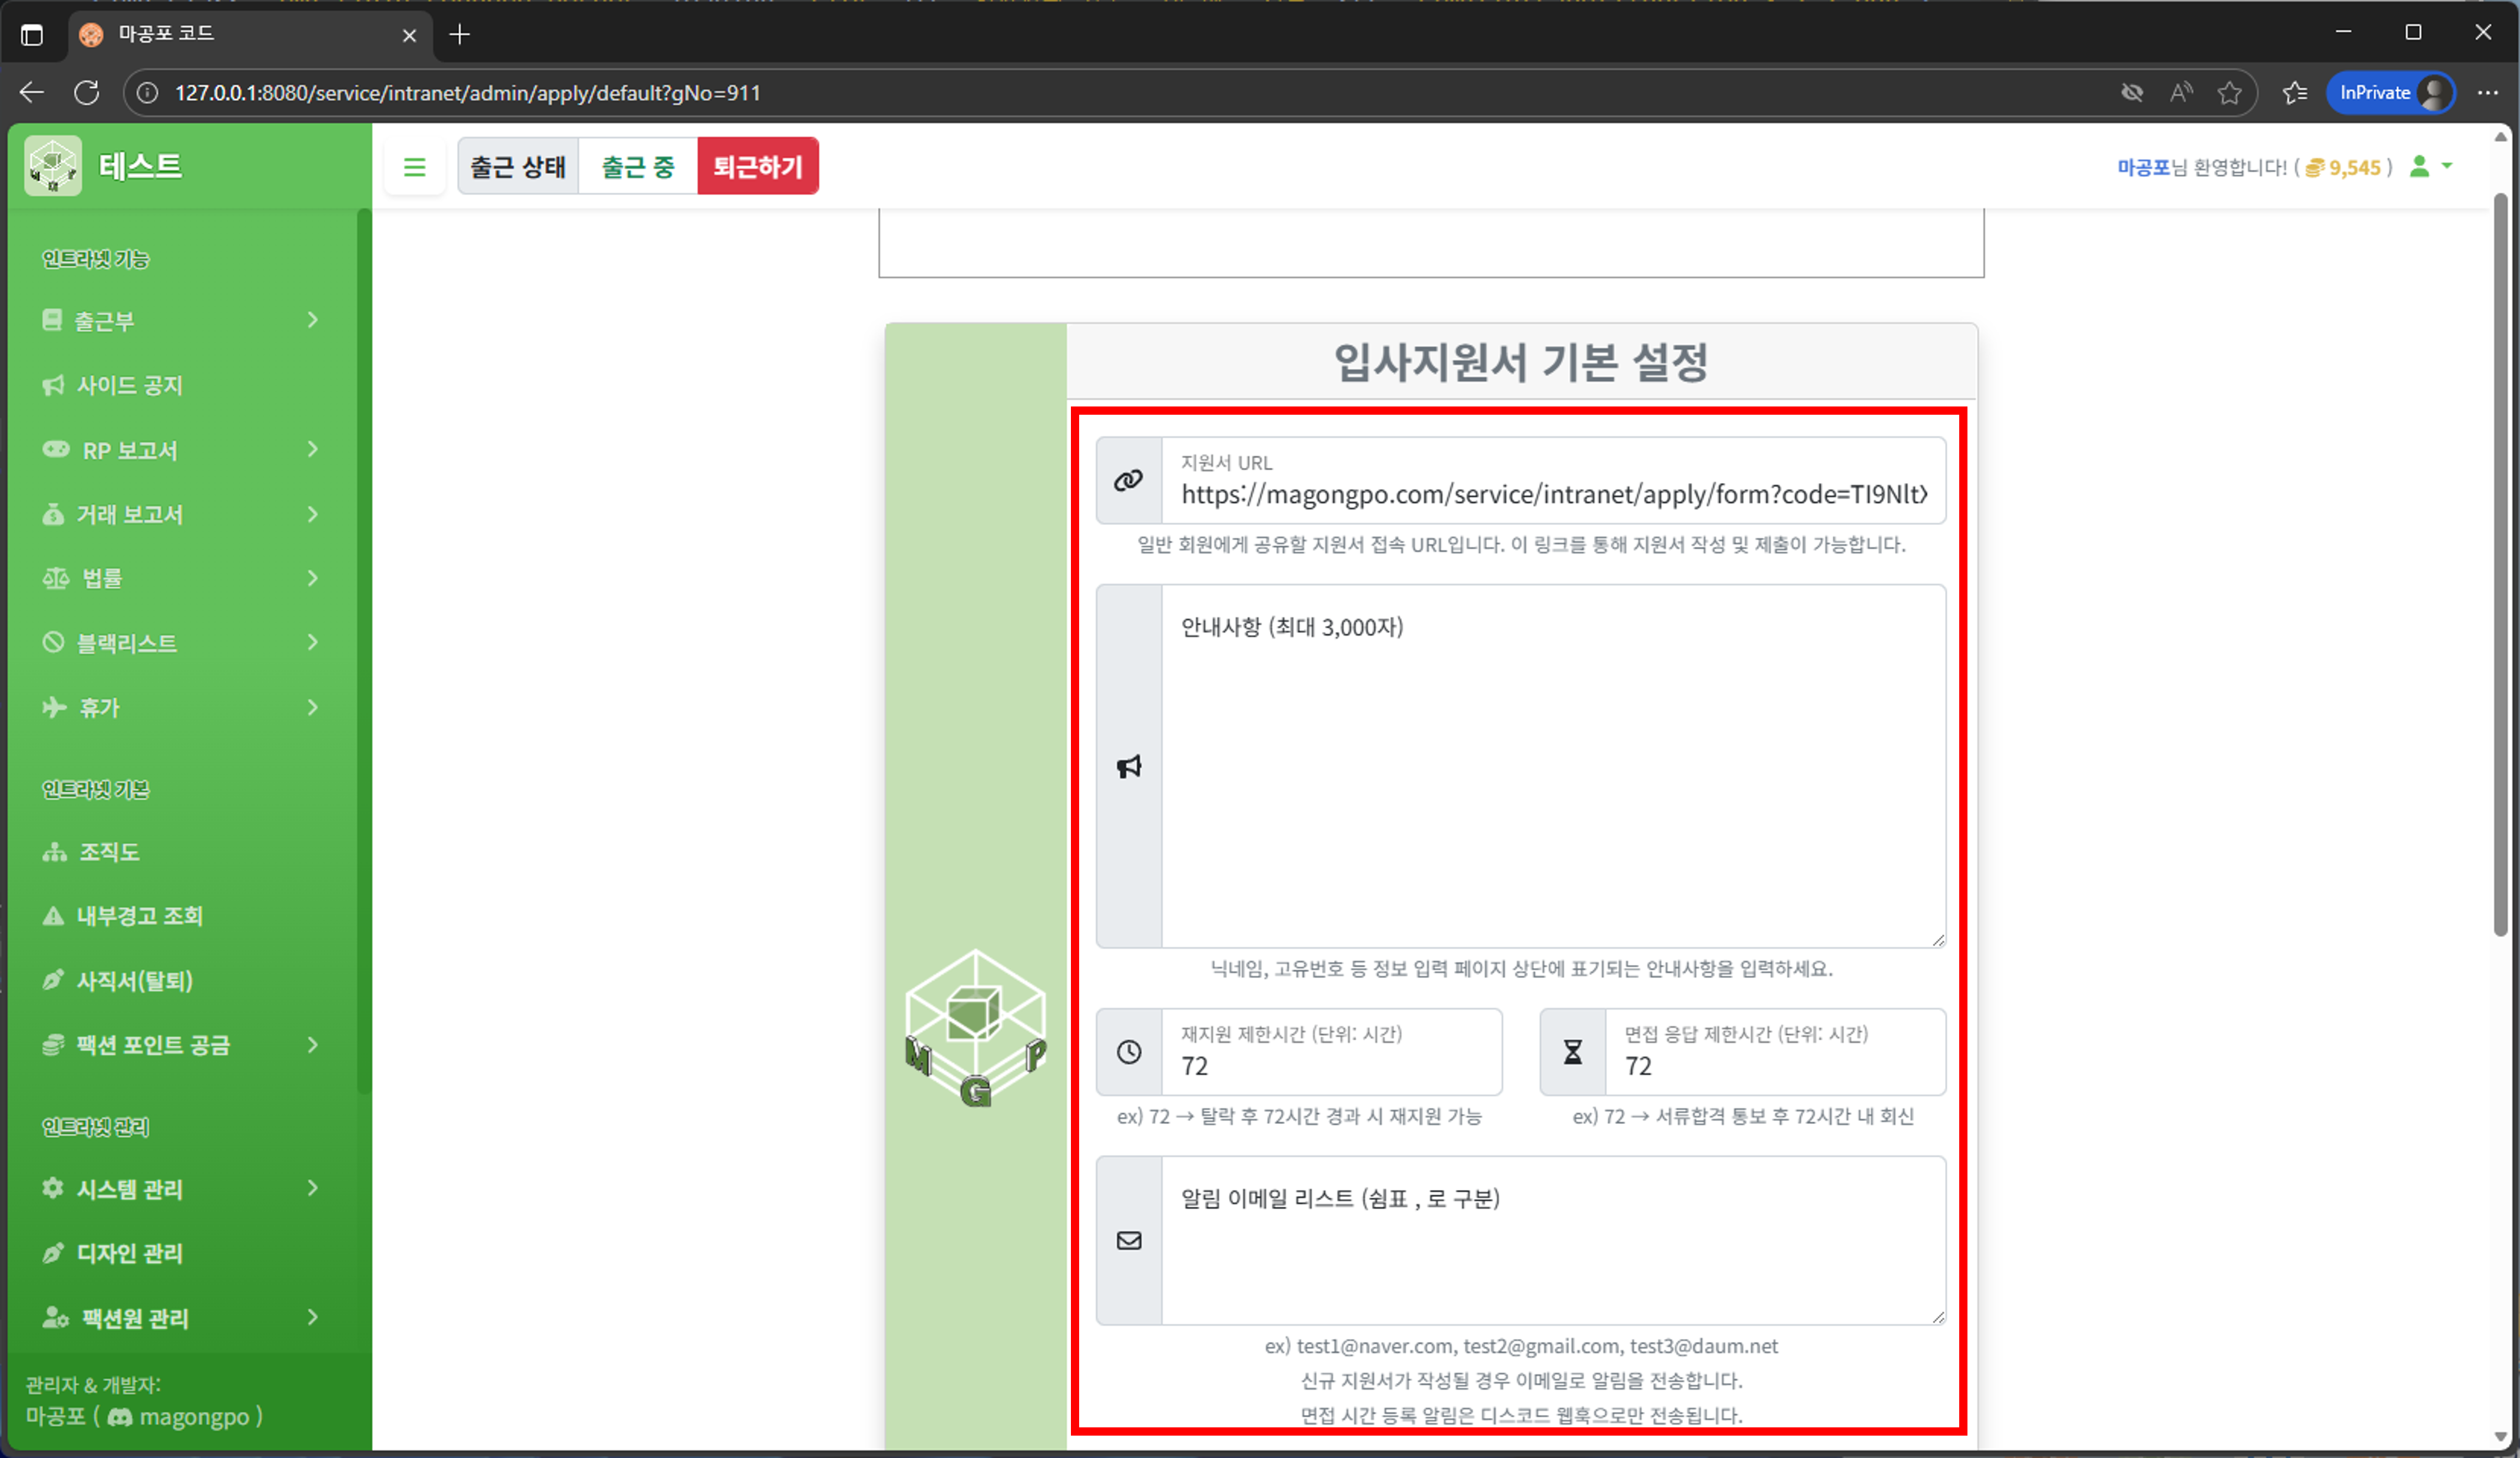Click the hourglass icon for 면접 응답 제한시간
This screenshot has width=2520, height=1458.
coord(1572,1051)
